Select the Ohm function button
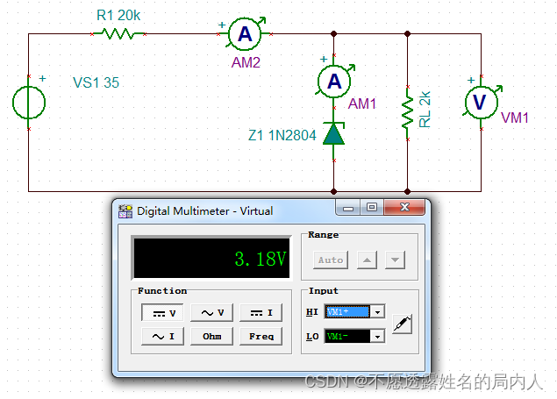The width and height of the screenshot is (557, 399). 211,336
